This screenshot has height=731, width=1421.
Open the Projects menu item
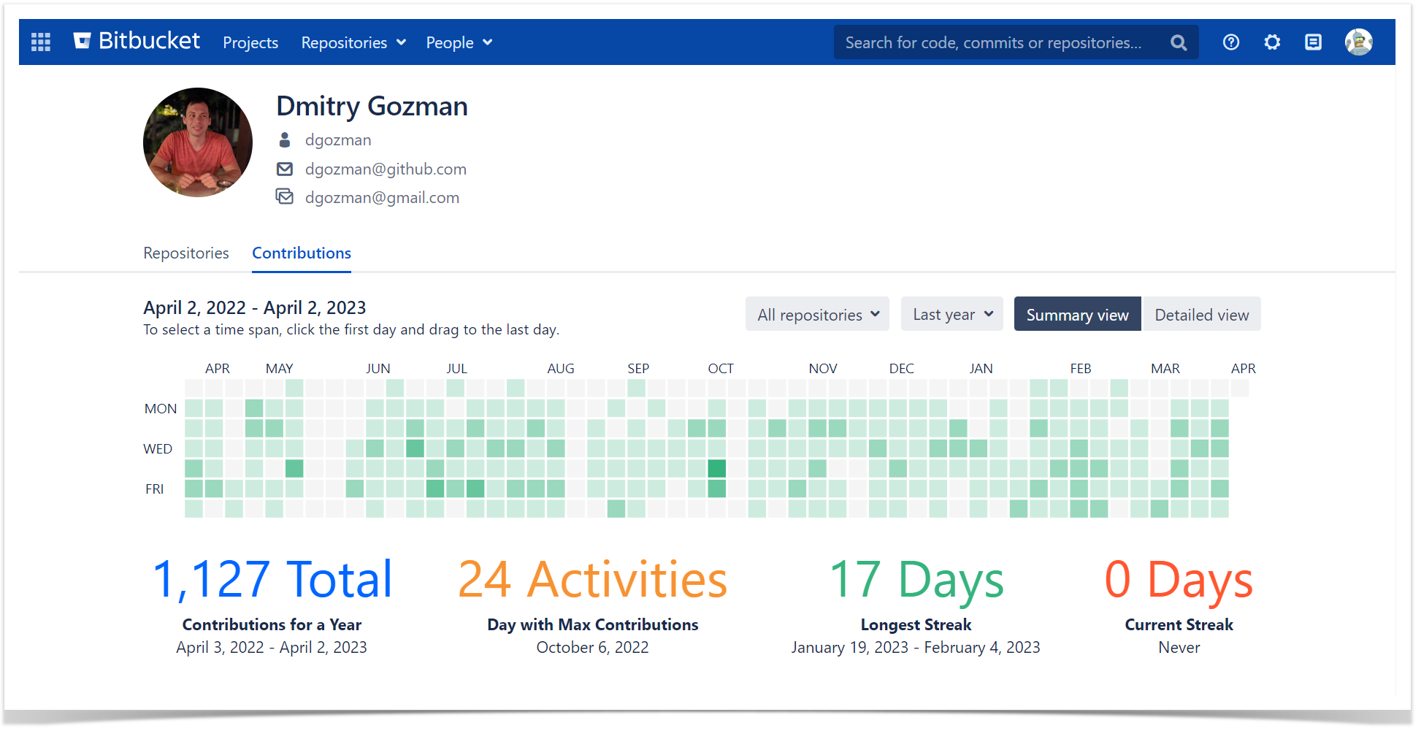coord(250,43)
